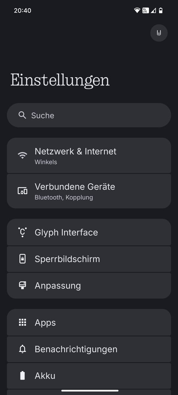Tap the bell icon for Benachrichtigungen
The image size is (178, 395).
coord(22,349)
